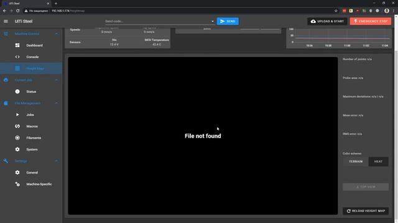The height and width of the screenshot is (223, 398).
Task: Open General settings
Action: click(31, 172)
